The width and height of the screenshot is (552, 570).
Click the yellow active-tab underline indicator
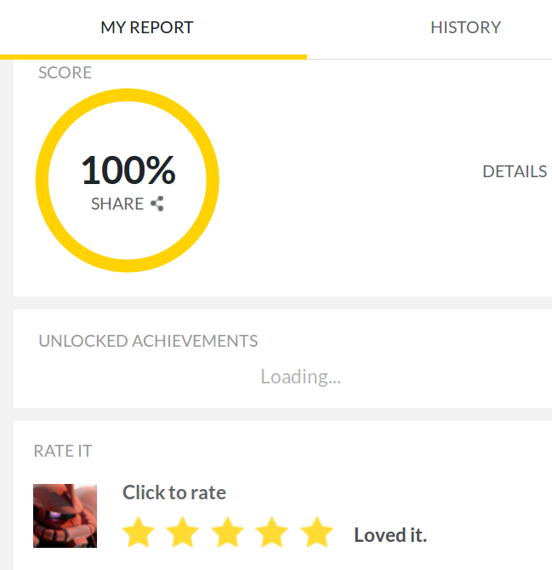pyautogui.click(x=153, y=56)
